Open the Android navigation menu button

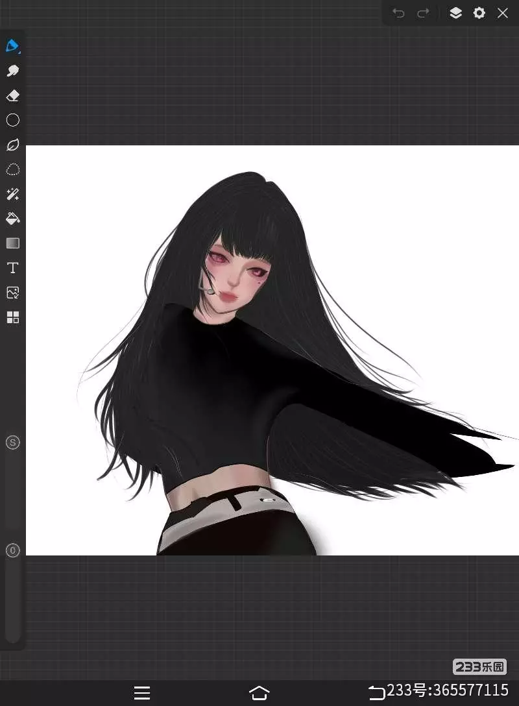(x=142, y=692)
